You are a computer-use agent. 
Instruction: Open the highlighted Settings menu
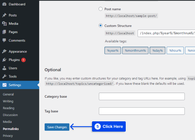pyautogui.click(x=20, y=85)
